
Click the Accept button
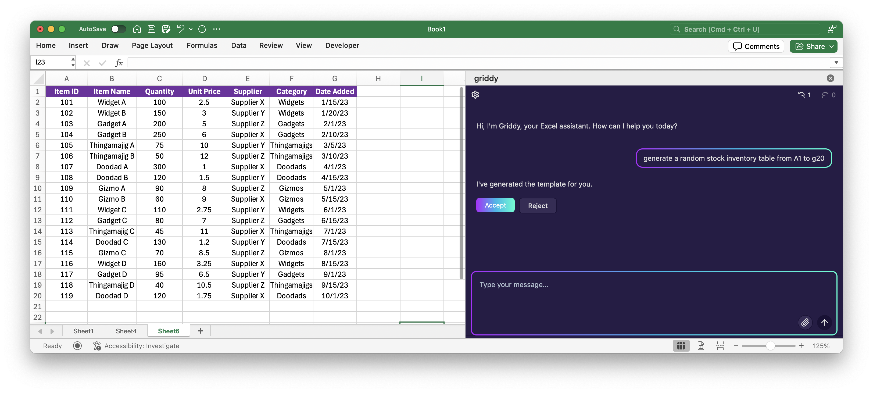point(495,205)
